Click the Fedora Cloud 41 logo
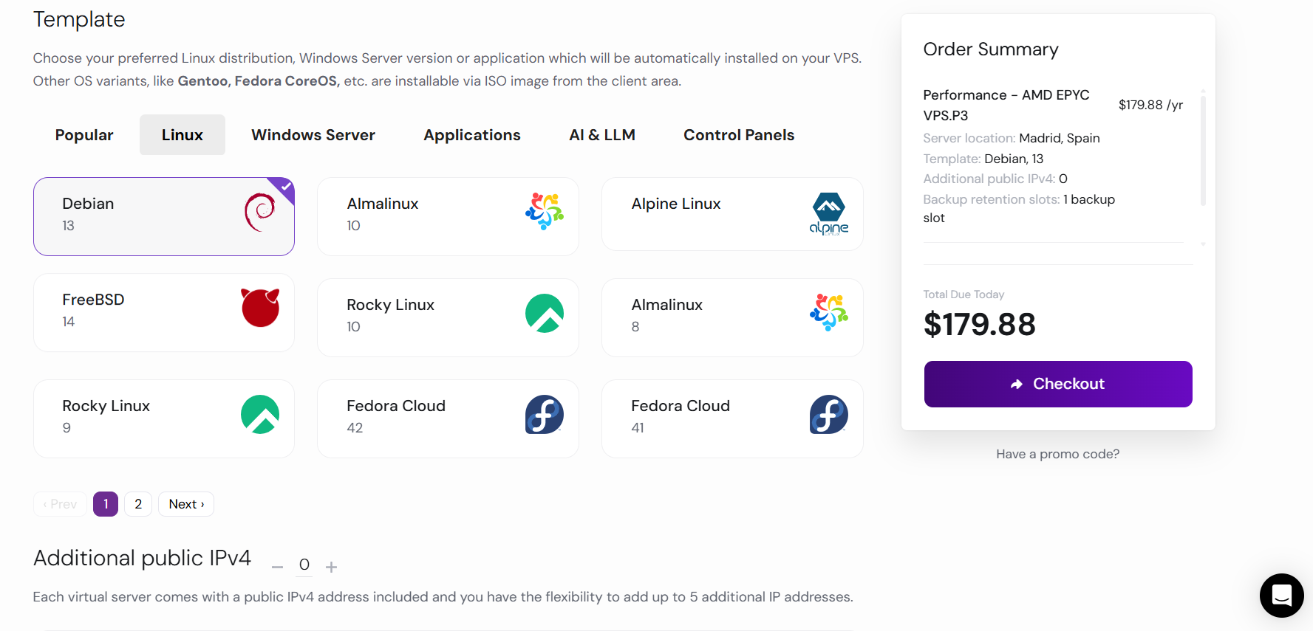This screenshot has width=1313, height=631. (x=829, y=414)
